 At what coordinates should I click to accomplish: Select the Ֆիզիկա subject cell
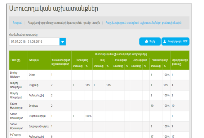point(39,106)
